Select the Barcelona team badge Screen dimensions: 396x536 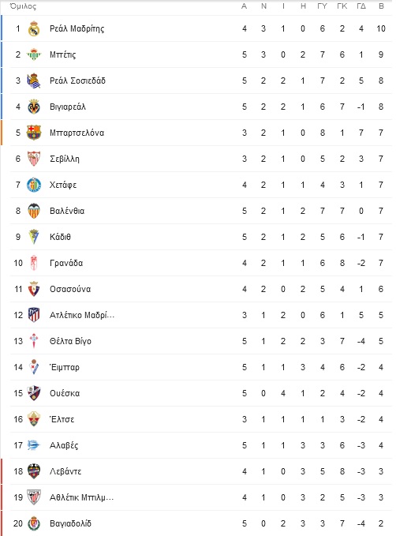[x=34, y=133]
